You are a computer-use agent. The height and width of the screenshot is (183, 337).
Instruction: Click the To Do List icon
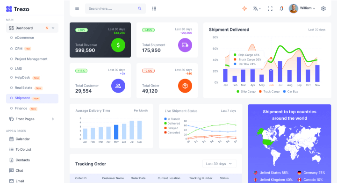[11, 149]
